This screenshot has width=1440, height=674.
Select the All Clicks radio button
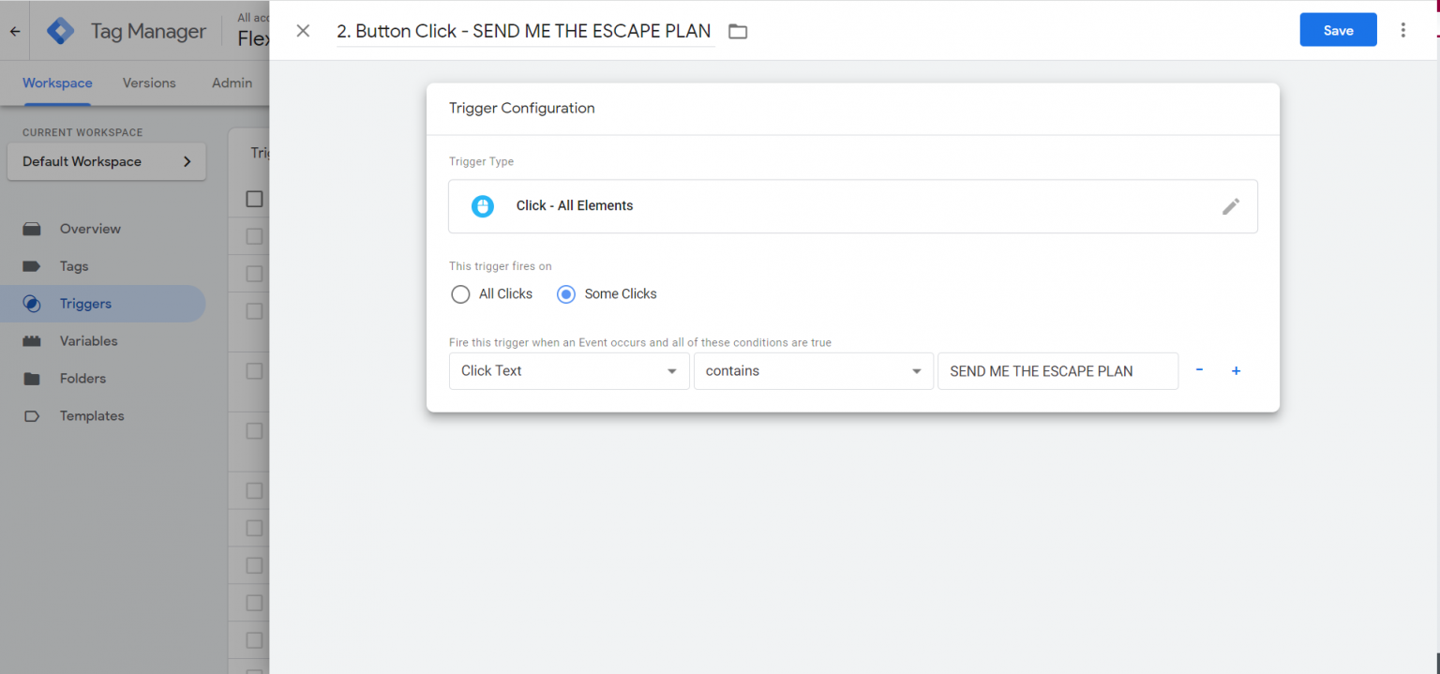(460, 293)
